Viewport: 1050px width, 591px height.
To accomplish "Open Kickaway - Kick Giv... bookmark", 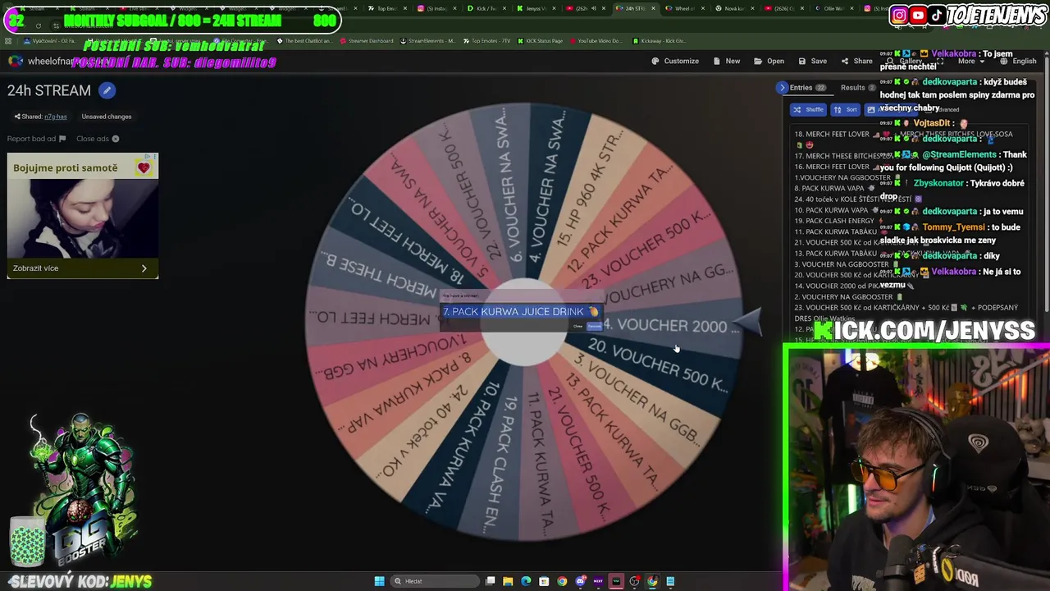I will 660,40.
